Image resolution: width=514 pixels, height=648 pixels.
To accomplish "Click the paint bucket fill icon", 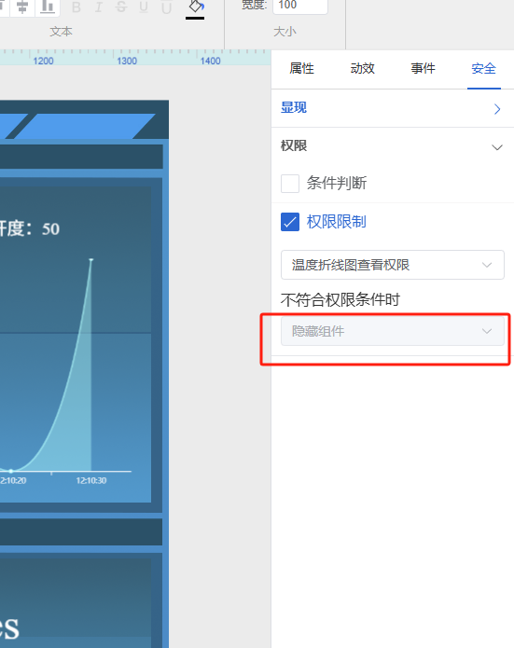I will pos(196,7).
